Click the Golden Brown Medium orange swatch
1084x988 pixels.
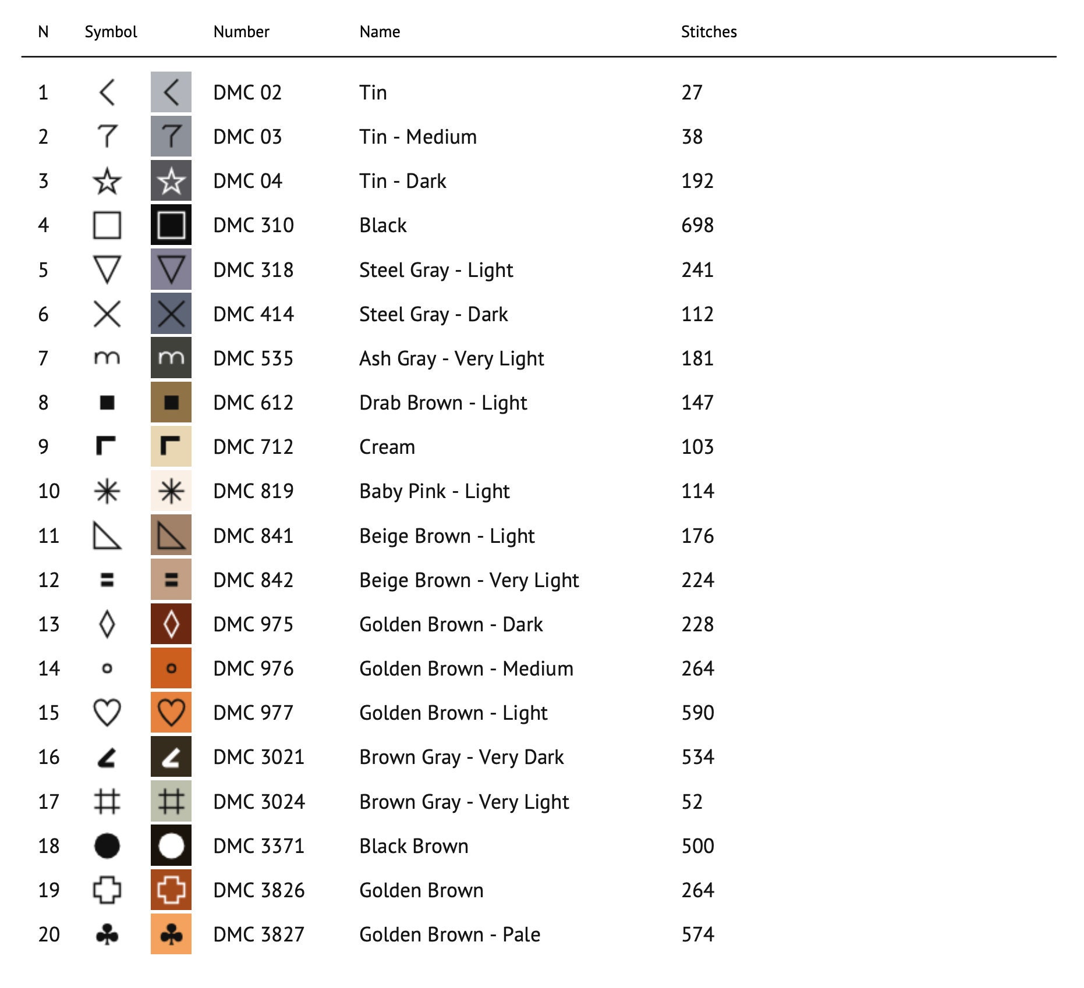click(171, 668)
